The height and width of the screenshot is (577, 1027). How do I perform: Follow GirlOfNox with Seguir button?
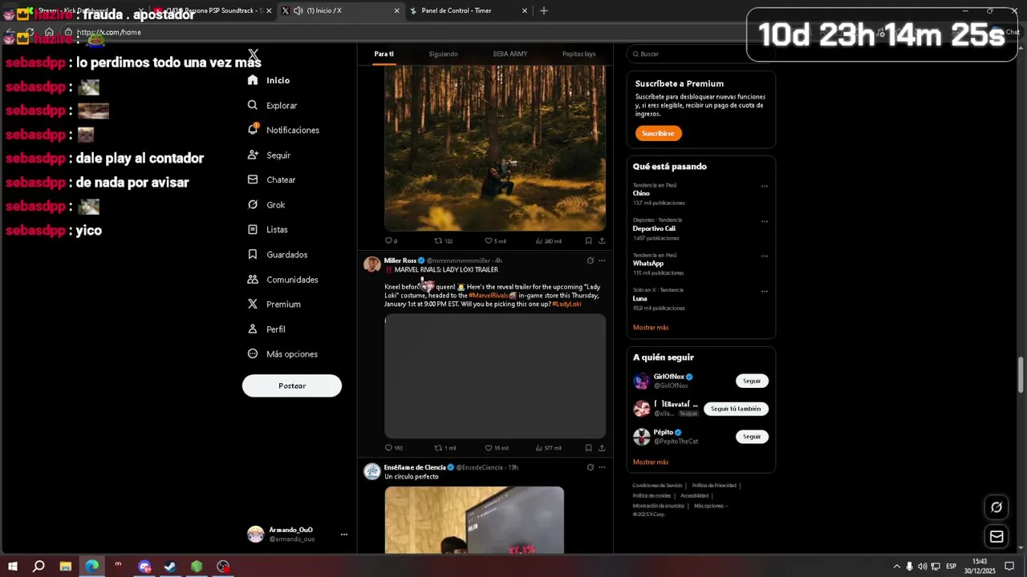[752, 381]
